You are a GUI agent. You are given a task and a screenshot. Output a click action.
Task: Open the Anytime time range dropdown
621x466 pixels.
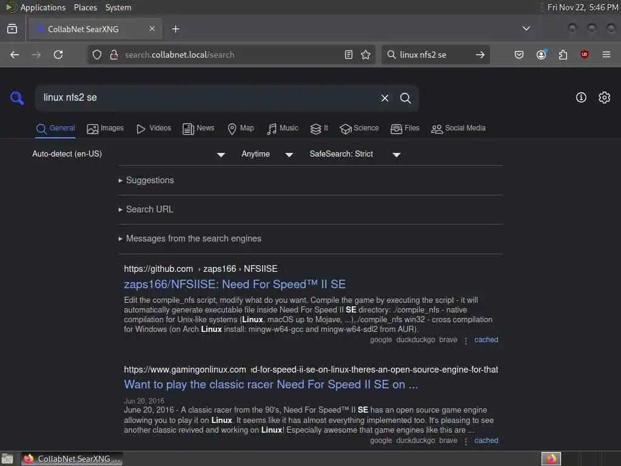pos(267,154)
